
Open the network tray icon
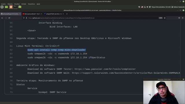point(145,7)
